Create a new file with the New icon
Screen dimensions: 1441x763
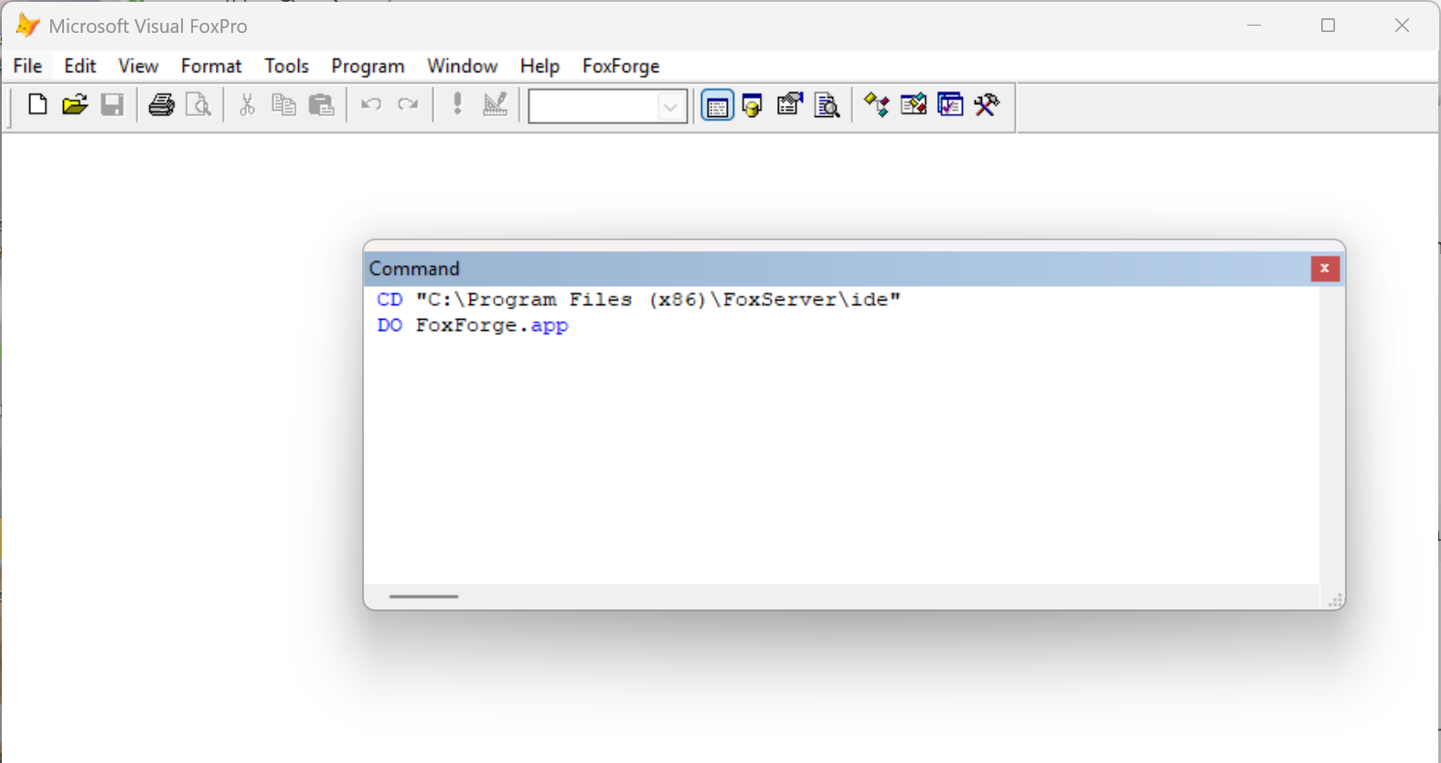tap(37, 105)
